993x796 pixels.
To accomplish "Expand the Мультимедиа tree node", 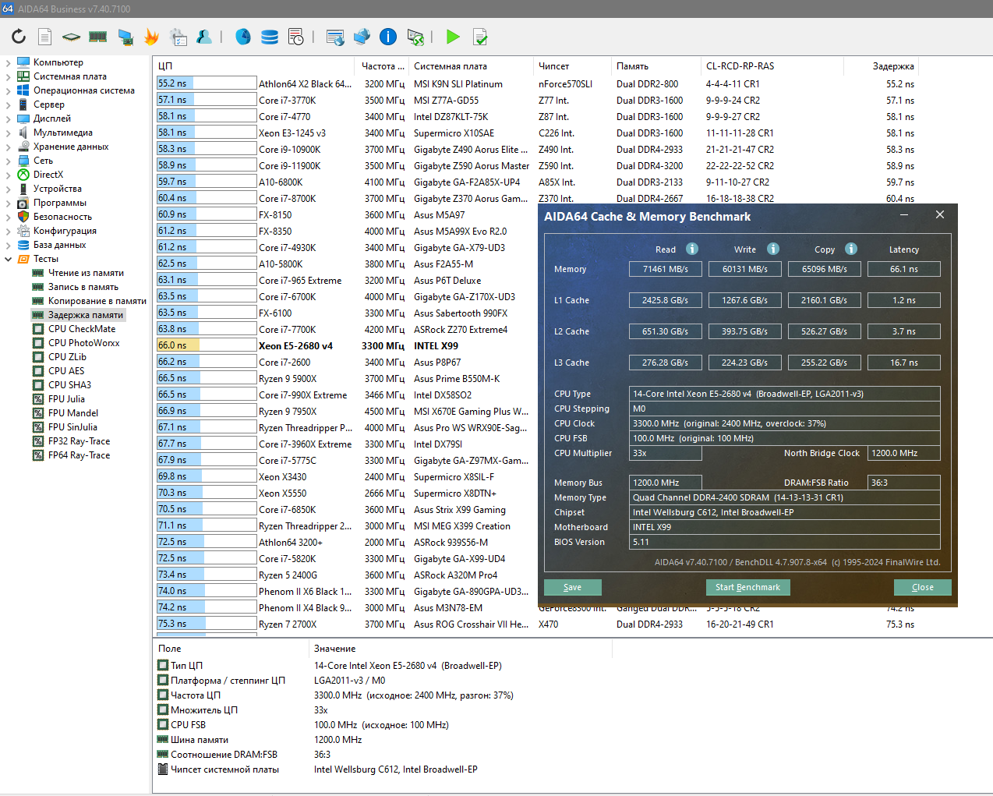I will 8,133.
